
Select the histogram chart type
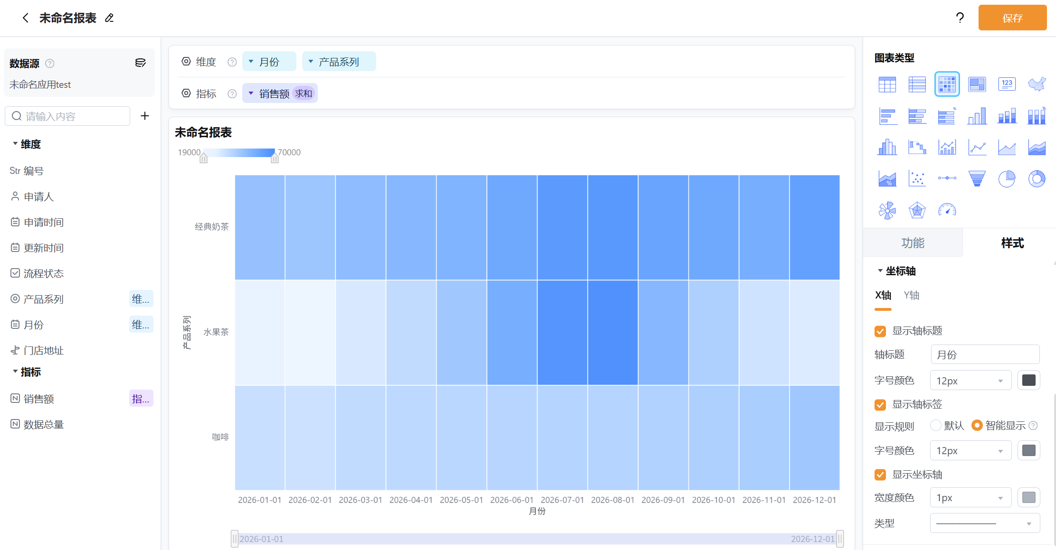click(x=887, y=148)
